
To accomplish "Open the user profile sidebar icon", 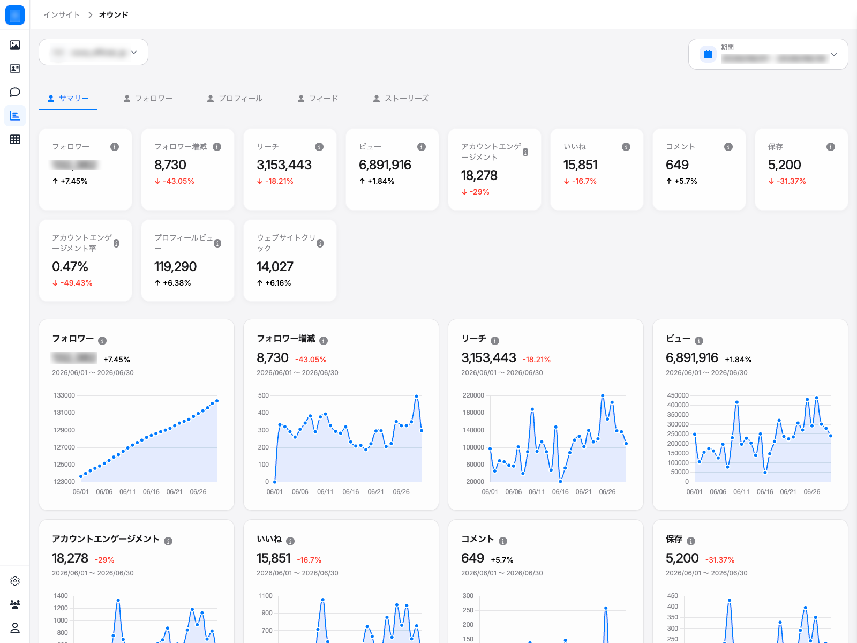I will click(x=15, y=628).
